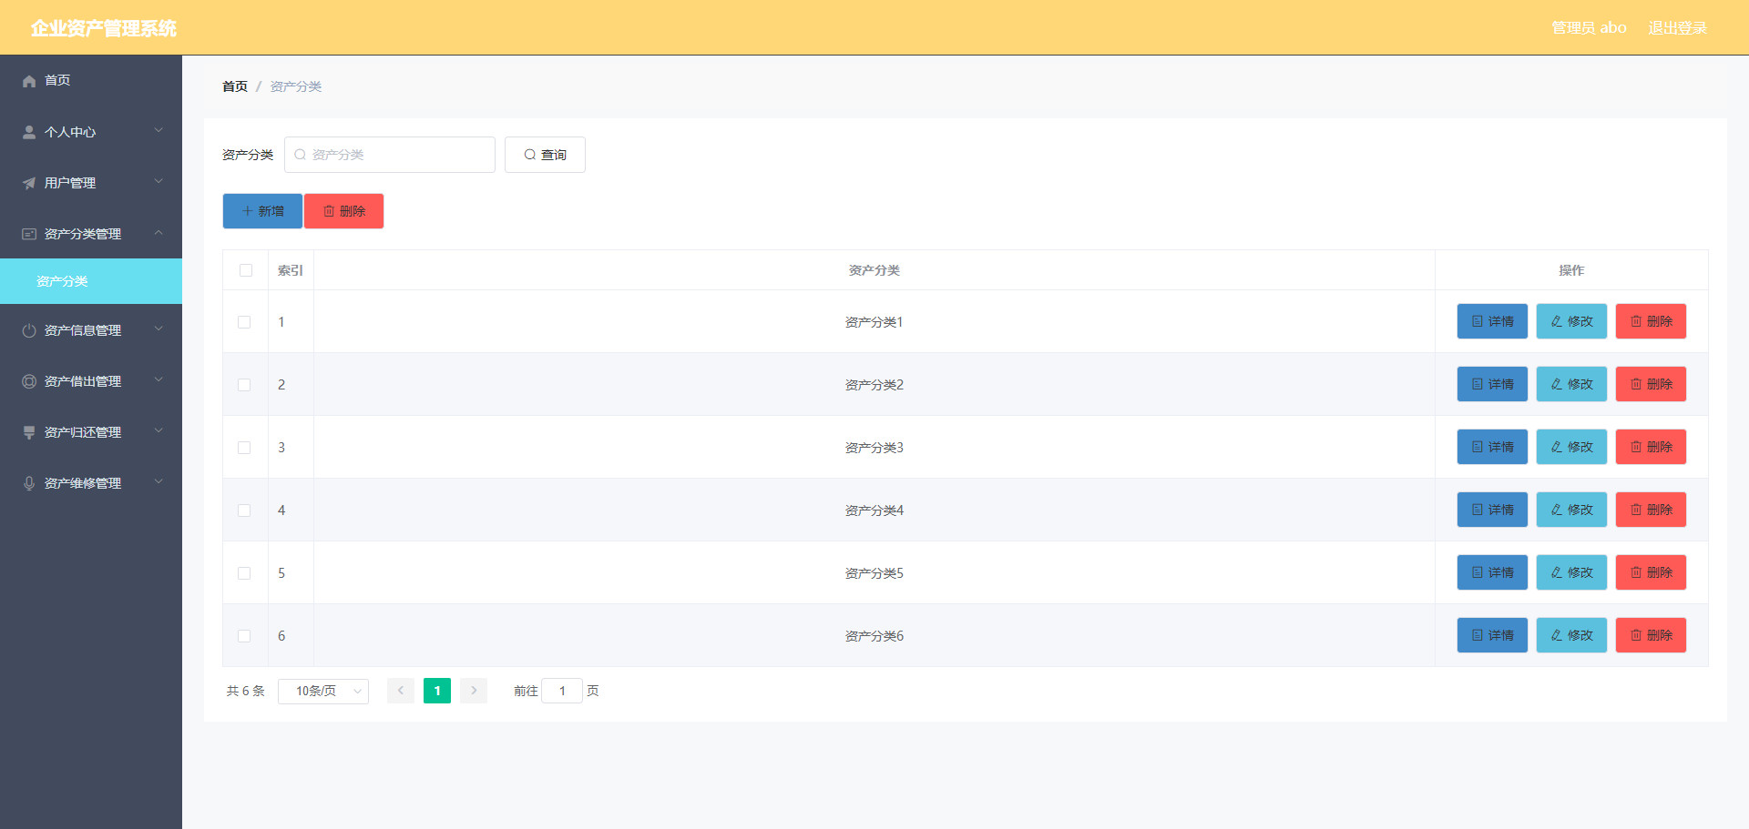Open the 首页 sidebar menu item
Image resolution: width=1749 pixels, height=829 pixels.
[x=91, y=81]
